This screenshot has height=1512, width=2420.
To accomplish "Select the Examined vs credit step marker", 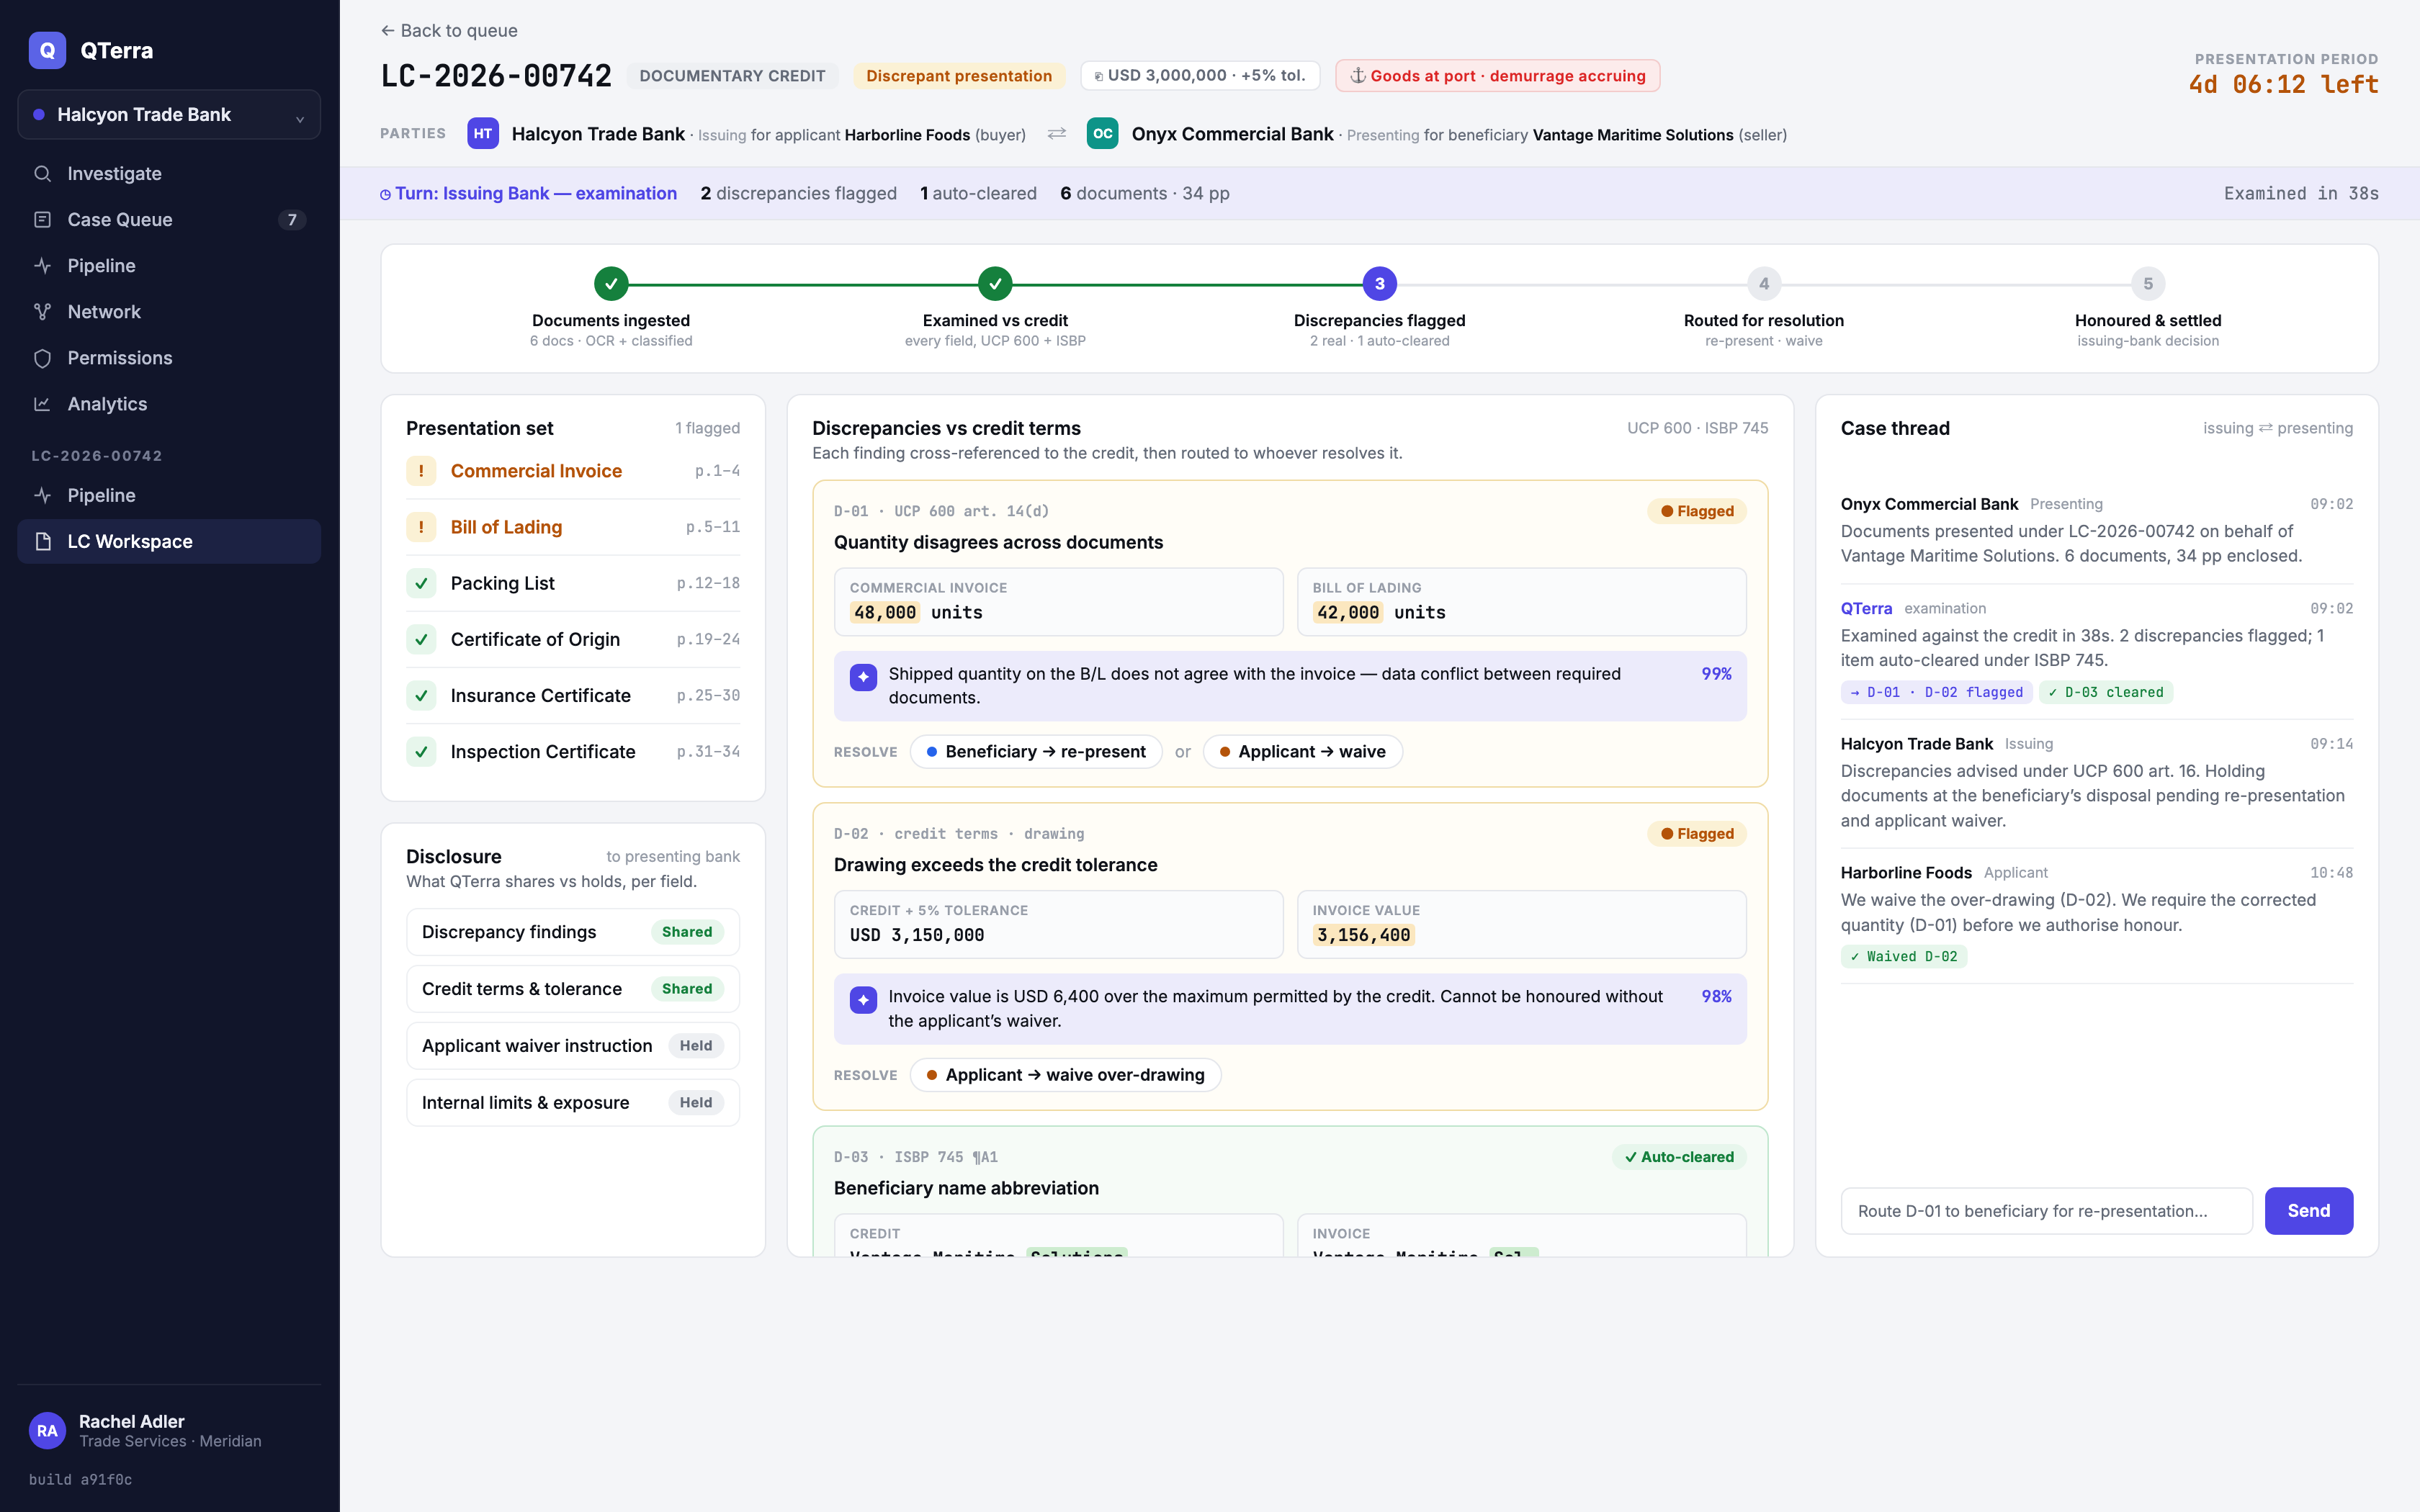I will (x=995, y=284).
